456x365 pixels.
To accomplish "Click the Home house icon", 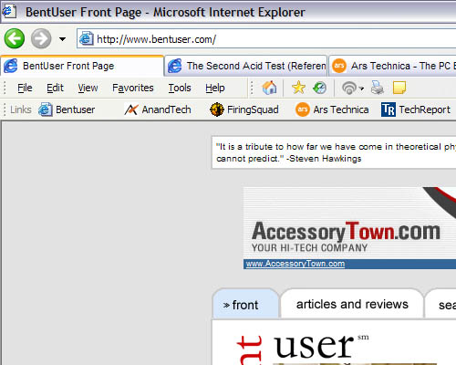I will 269,88.
